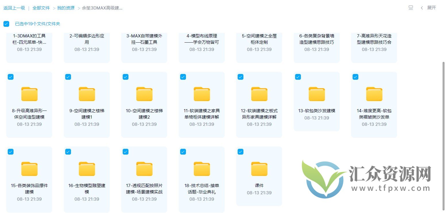This screenshot has width=446, height=213.
Task: Open folder icon 16-生物模型雕塑建模
Action: coord(87,169)
